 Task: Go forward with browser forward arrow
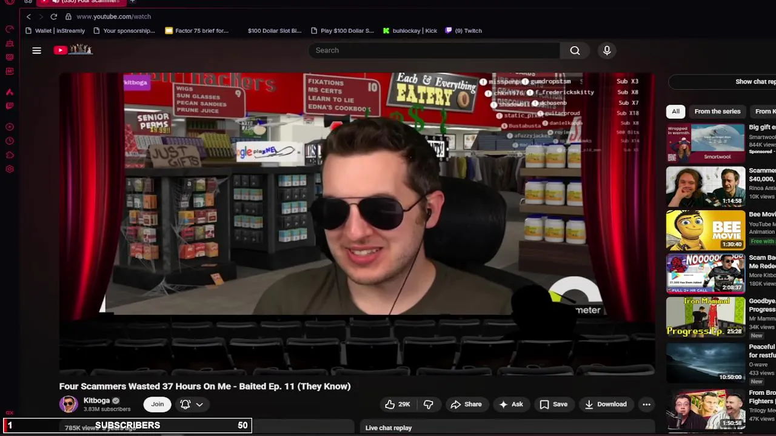click(41, 16)
